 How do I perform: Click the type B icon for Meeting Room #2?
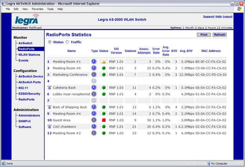click(94, 133)
